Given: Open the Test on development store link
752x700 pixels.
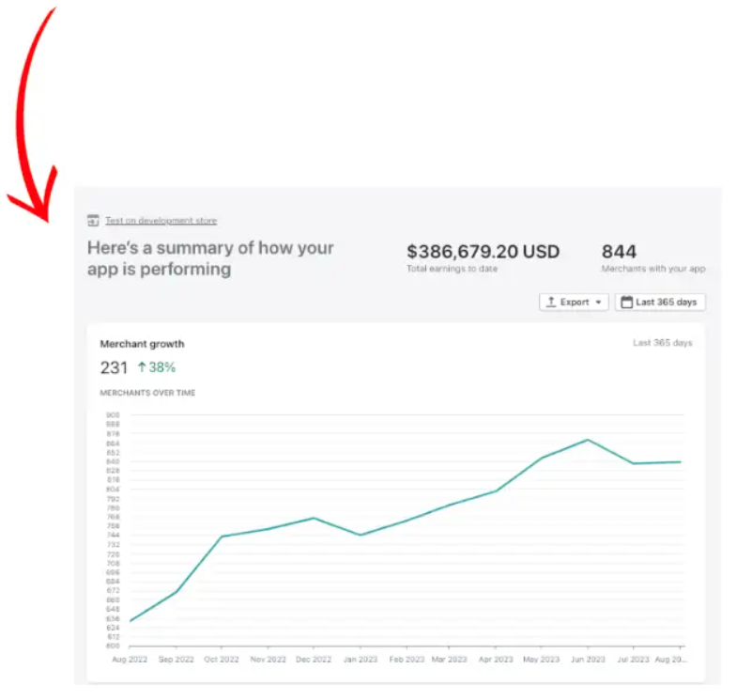Looking at the screenshot, I should coord(161,221).
